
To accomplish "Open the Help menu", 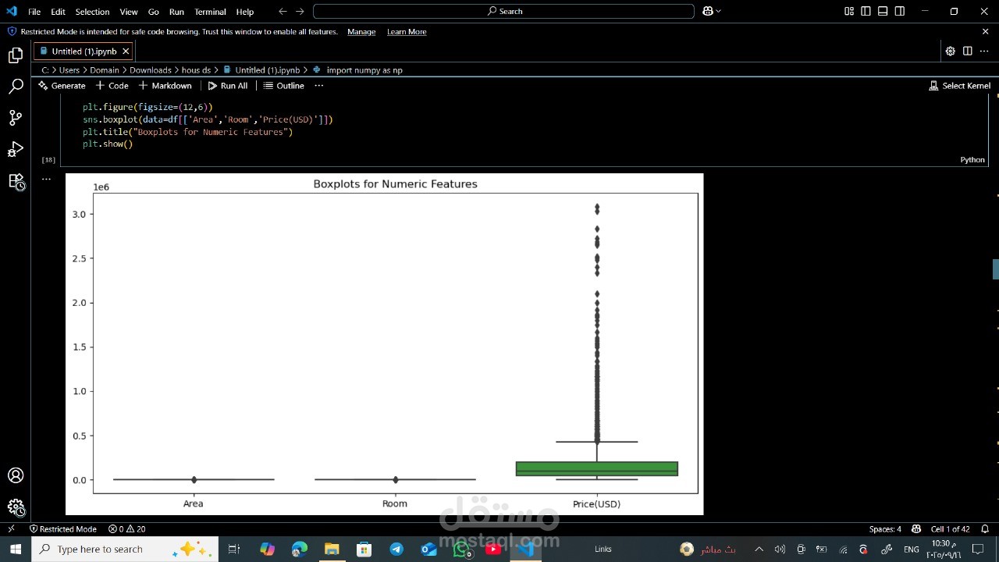I will pyautogui.click(x=245, y=12).
